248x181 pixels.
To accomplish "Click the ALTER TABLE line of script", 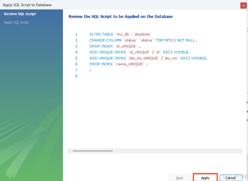I will click(x=120, y=34).
